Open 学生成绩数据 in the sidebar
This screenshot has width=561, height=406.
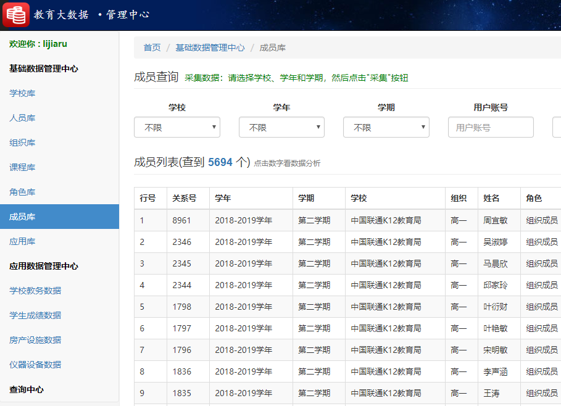click(35, 315)
